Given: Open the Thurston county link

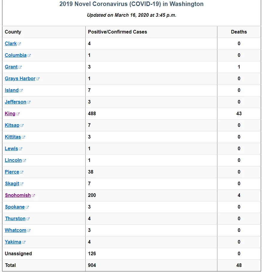Looking at the screenshot, I should coord(15,218).
